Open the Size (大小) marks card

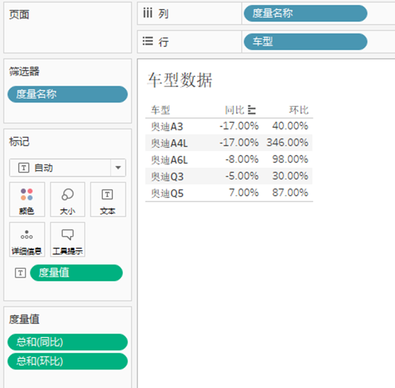pyautogui.click(x=67, y=199)
